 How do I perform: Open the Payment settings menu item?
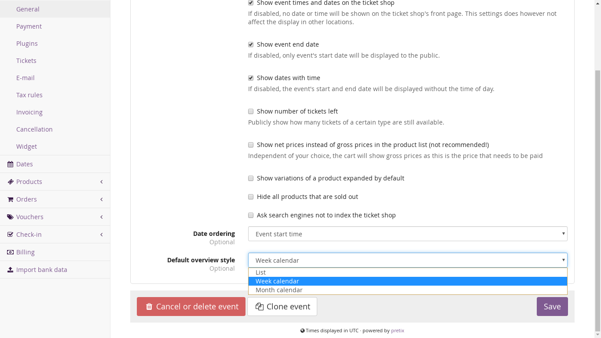[x=29, y=26]
